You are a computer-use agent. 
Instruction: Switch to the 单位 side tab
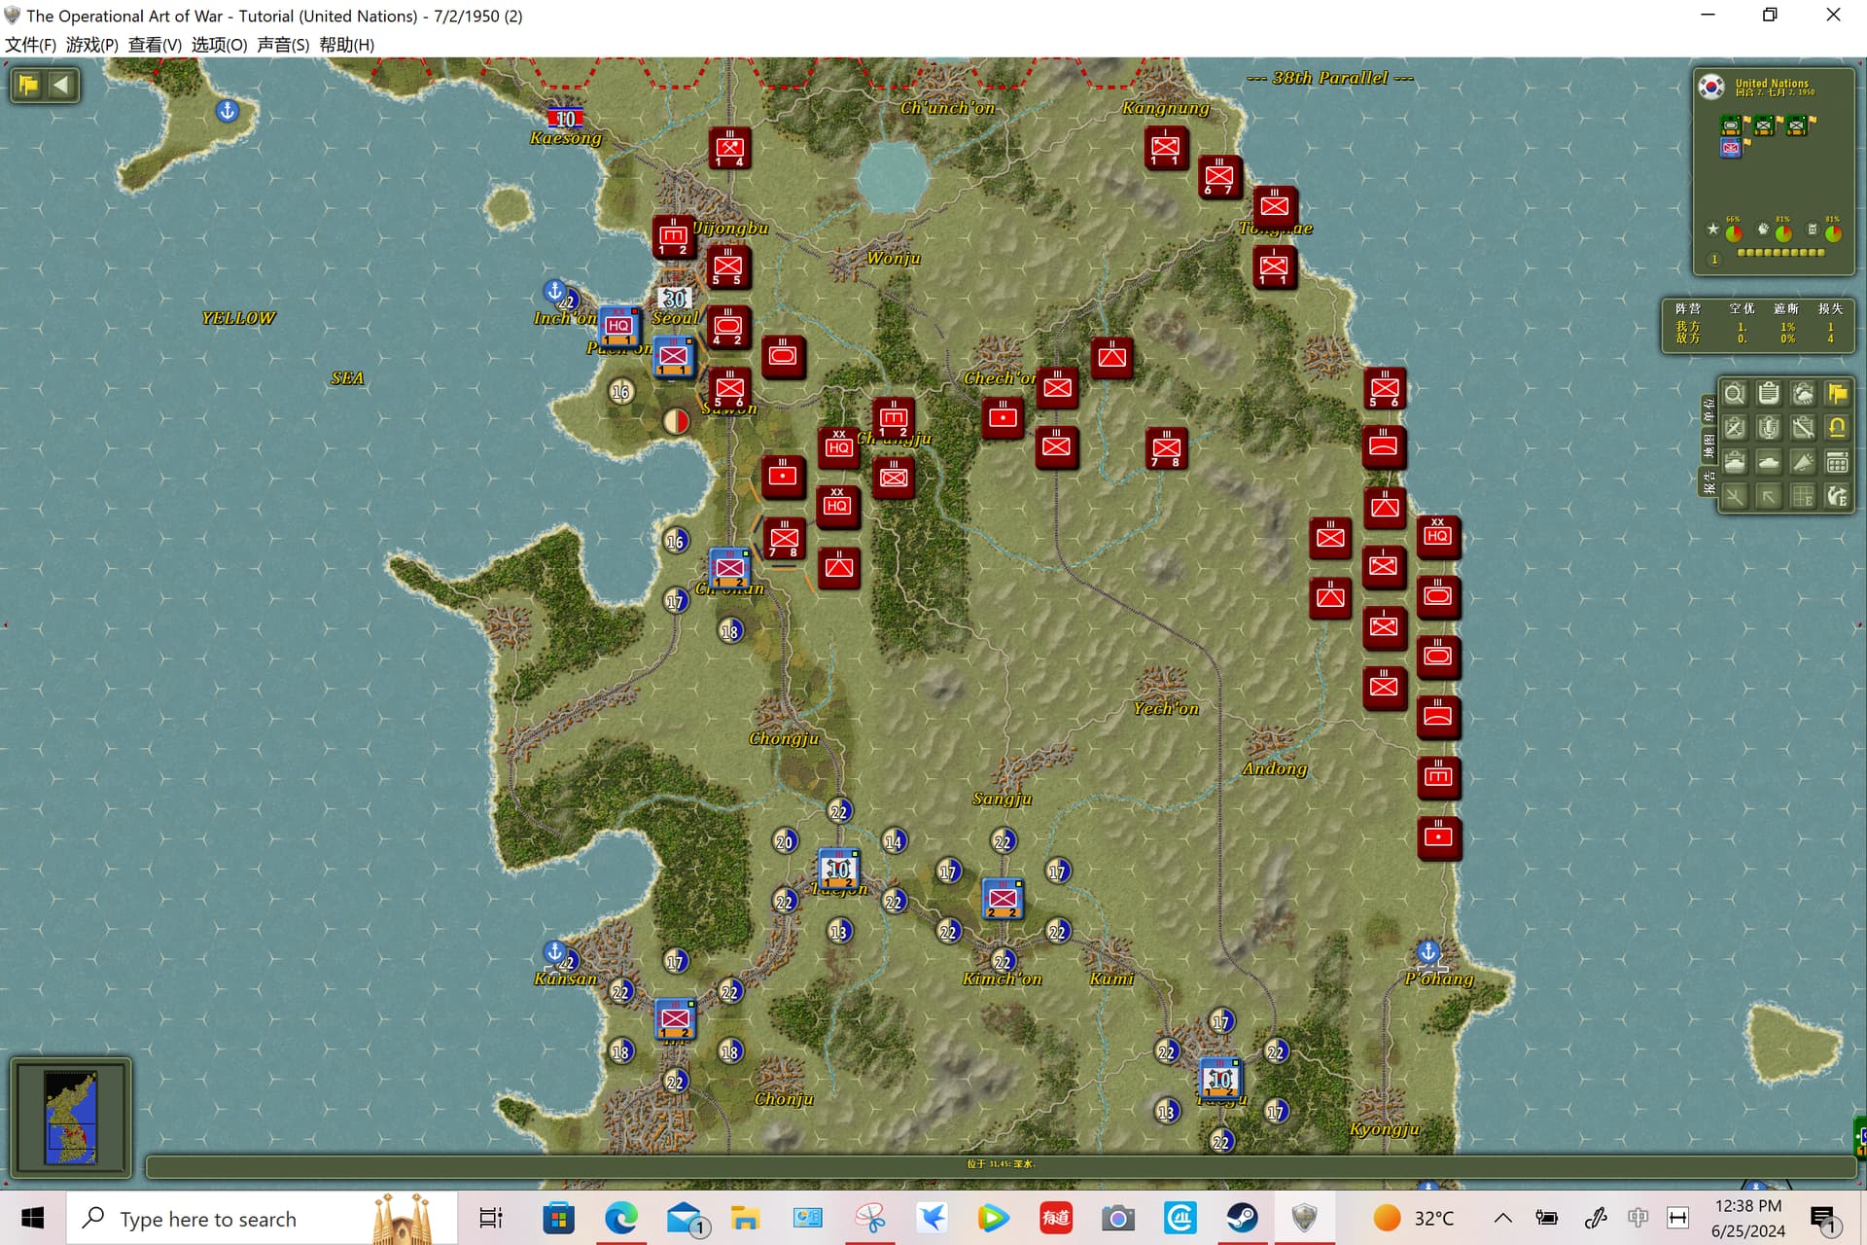click(1708, 409)
